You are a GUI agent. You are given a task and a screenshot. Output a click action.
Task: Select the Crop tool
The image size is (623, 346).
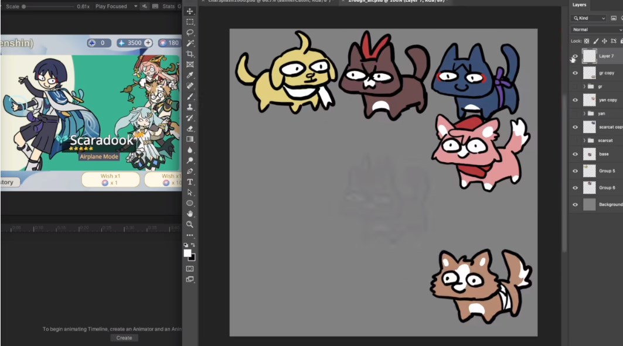click(x=190, y=54)
